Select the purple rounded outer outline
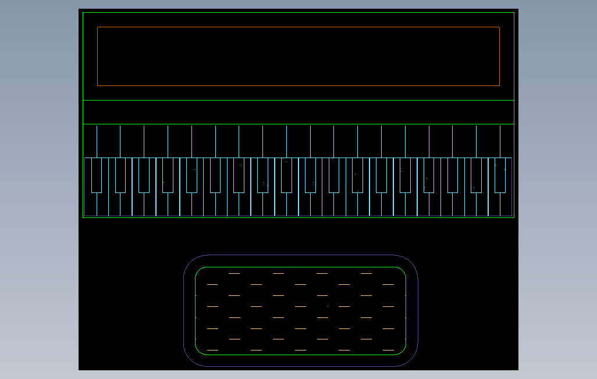 click(301, 310)
